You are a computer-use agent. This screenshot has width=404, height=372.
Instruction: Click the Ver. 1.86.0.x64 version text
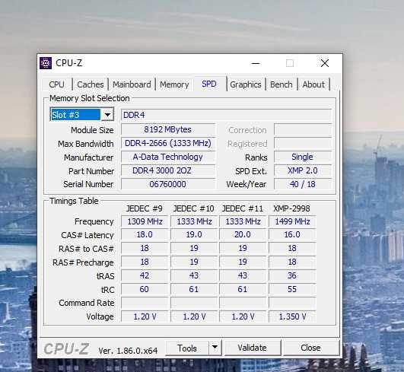[x=128, y=351]
